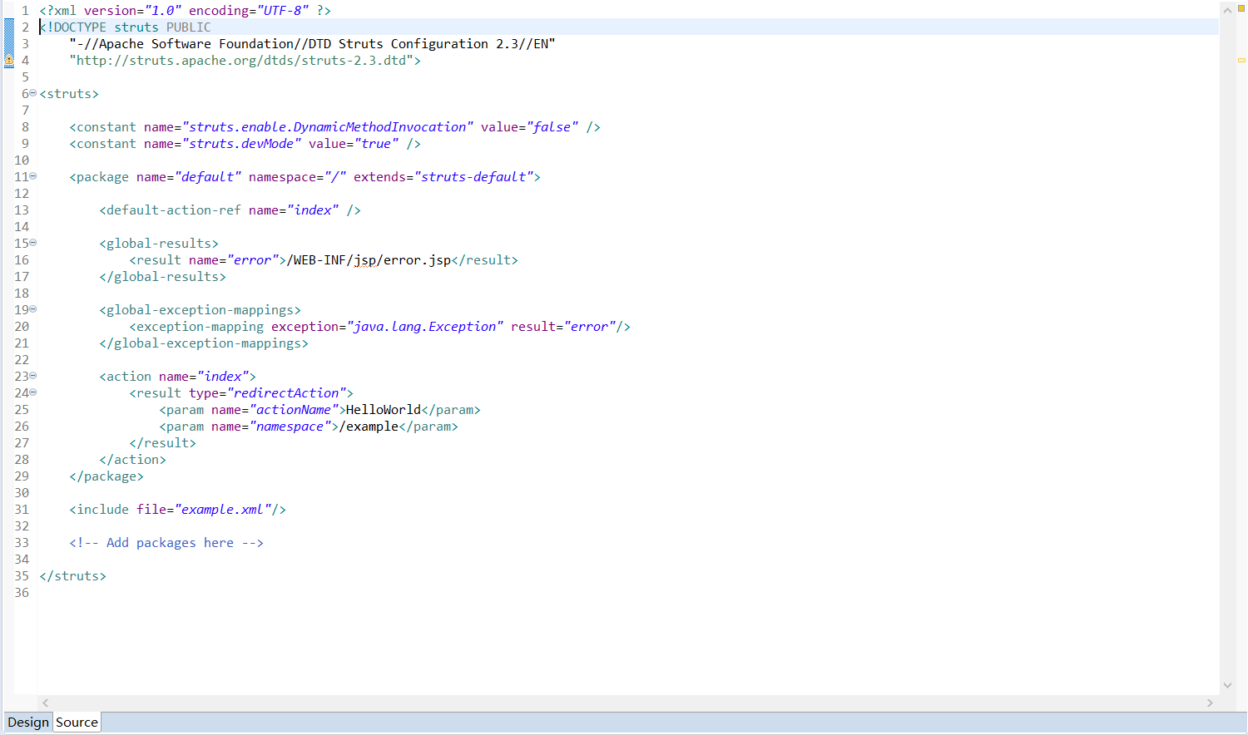The image size is (1248, 735).
Task: Click the blue change bar beside line 3
Action: 9,44
